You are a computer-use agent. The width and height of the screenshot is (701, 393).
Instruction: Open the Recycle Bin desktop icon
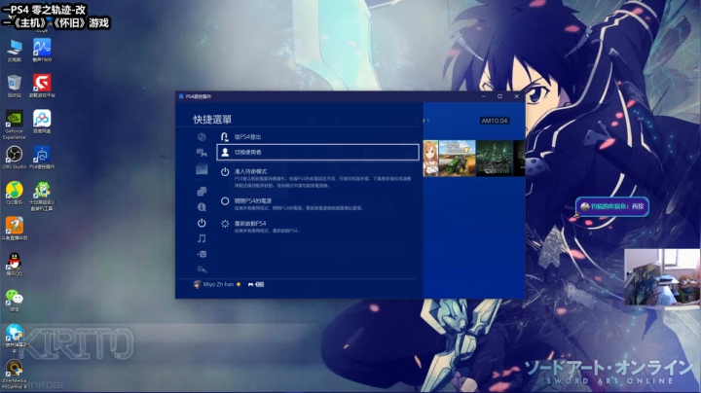coord(15,87)
